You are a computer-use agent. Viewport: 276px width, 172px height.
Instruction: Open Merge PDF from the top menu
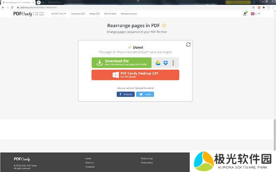95,14
